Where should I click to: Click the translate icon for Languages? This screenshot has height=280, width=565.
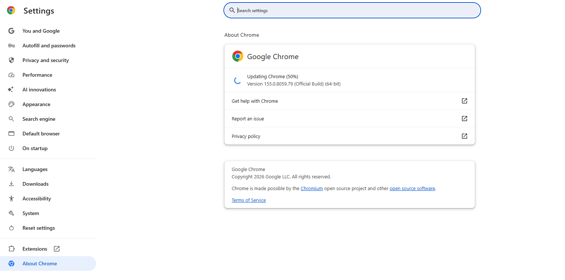11,169
